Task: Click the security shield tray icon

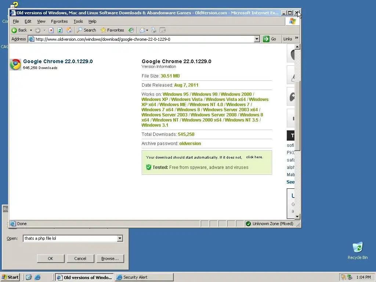Action: tap(343, 277)
